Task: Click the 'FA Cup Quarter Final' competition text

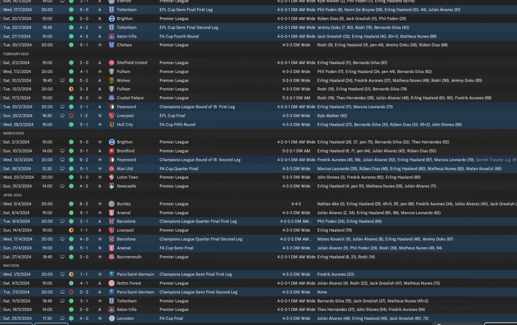Action: 179,169
